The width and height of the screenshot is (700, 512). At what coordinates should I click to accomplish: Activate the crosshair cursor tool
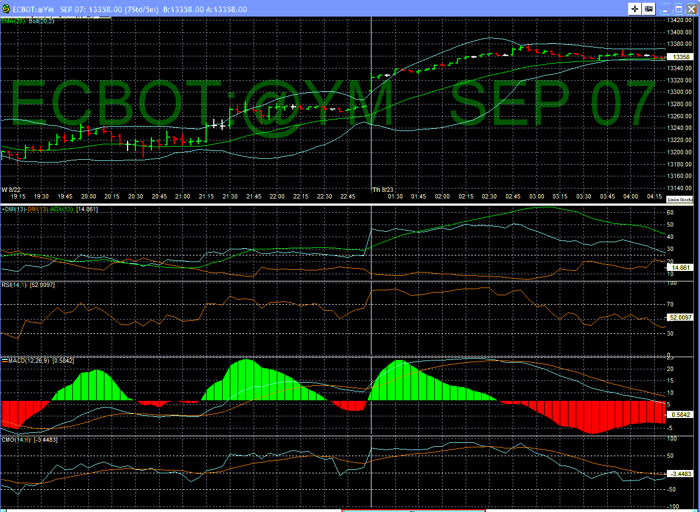634,9
